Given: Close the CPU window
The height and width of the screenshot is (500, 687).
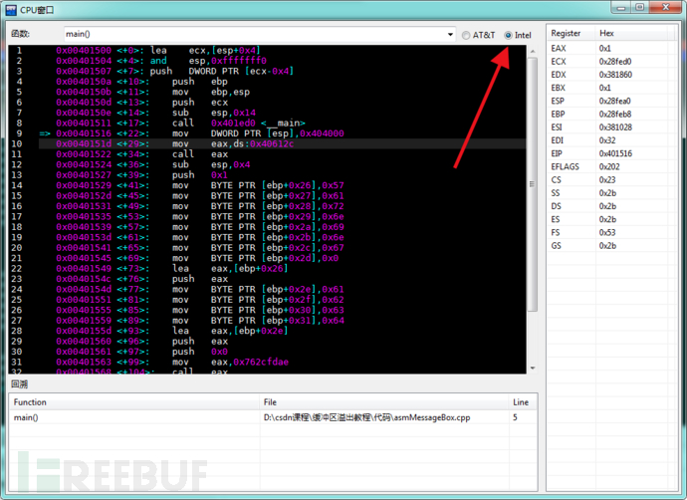Looking at the screenshot, I should tap(665, 7).
